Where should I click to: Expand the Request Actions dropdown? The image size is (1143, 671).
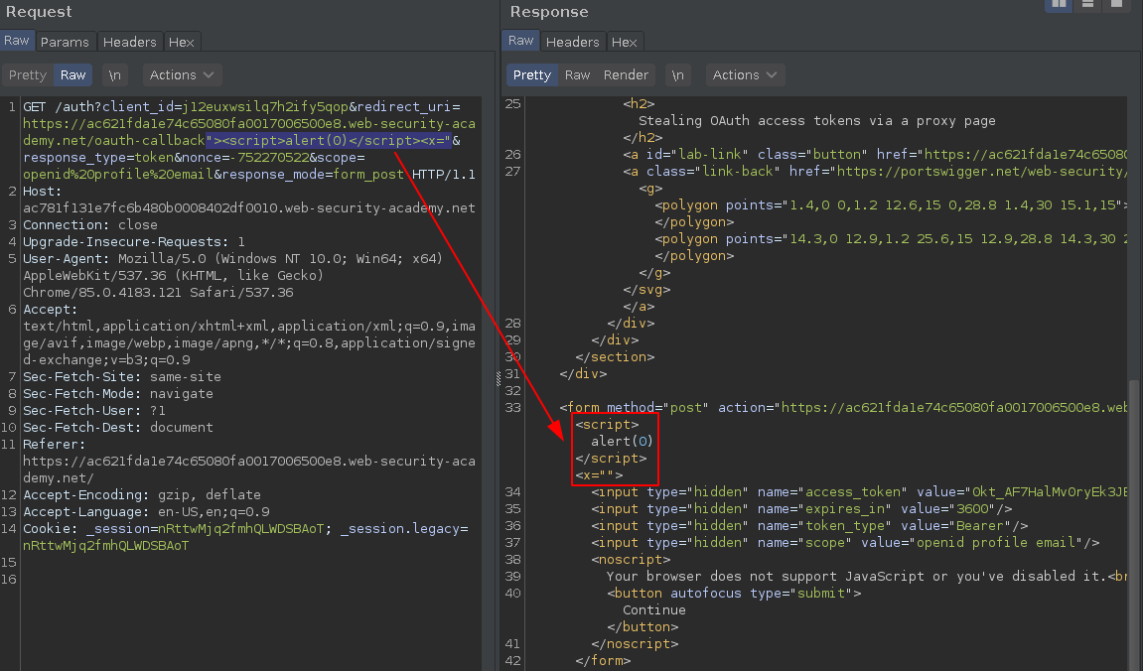(182, 75)
